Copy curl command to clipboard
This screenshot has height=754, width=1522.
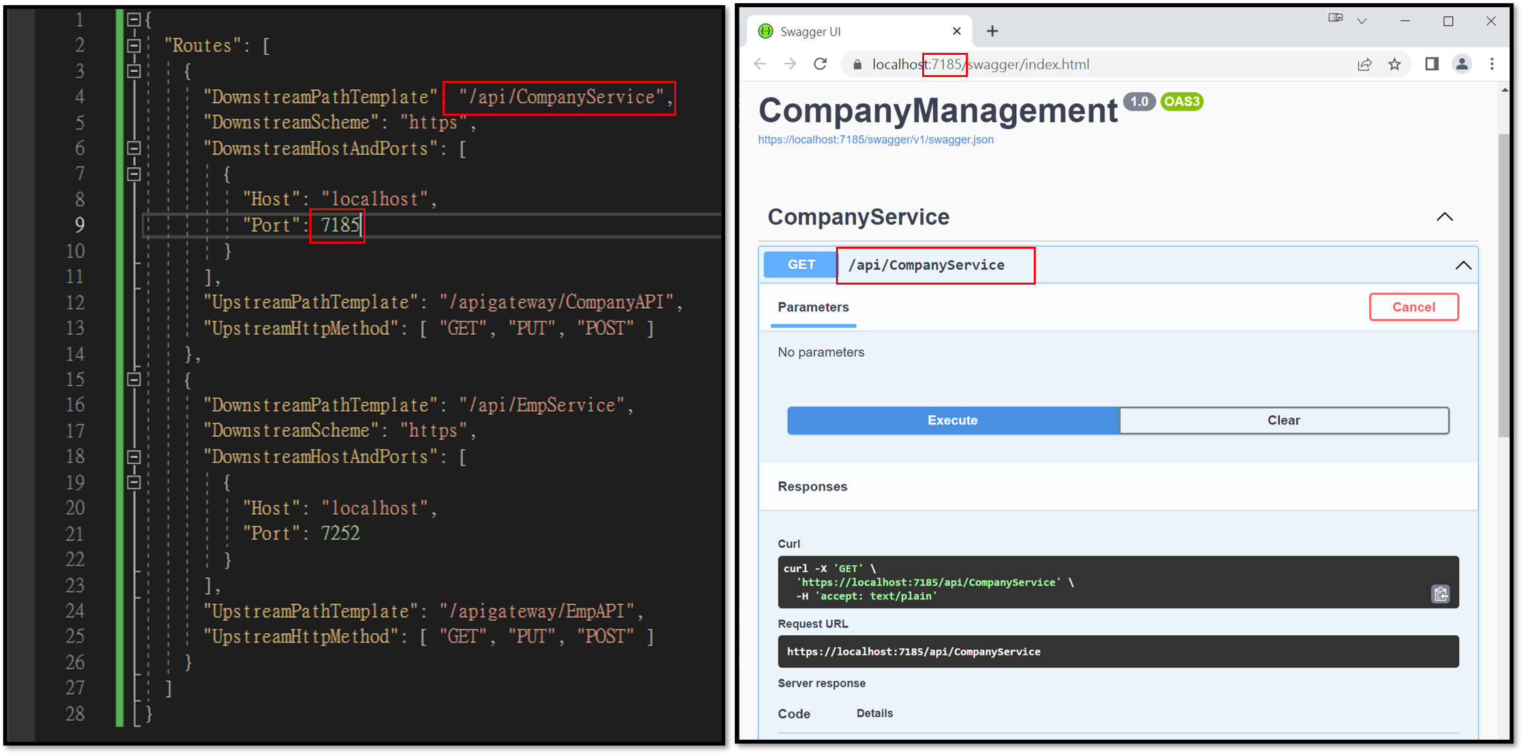[1440, 594]
